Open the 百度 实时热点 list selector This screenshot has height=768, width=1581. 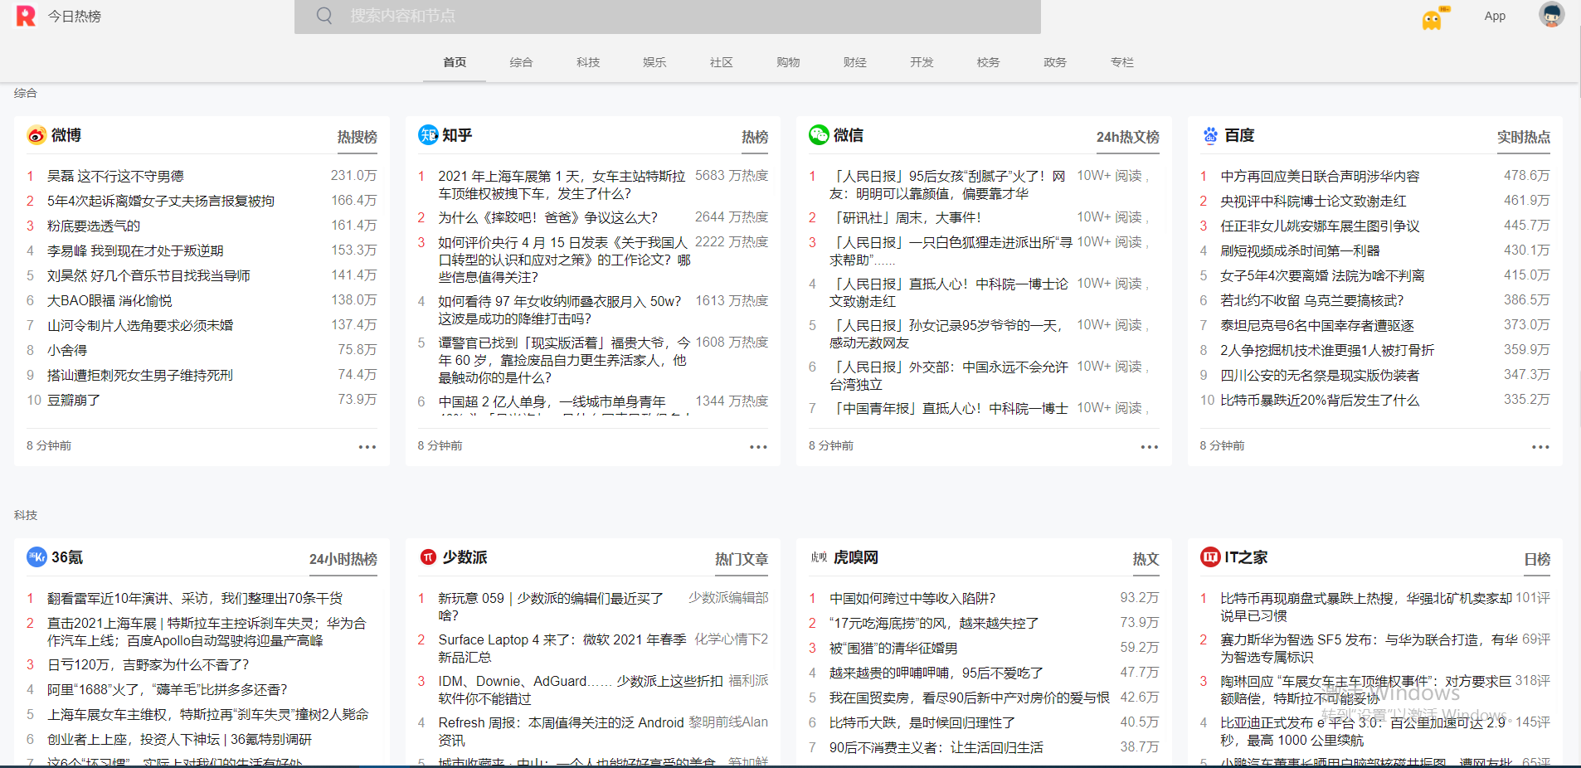[x=1524, y=137]
